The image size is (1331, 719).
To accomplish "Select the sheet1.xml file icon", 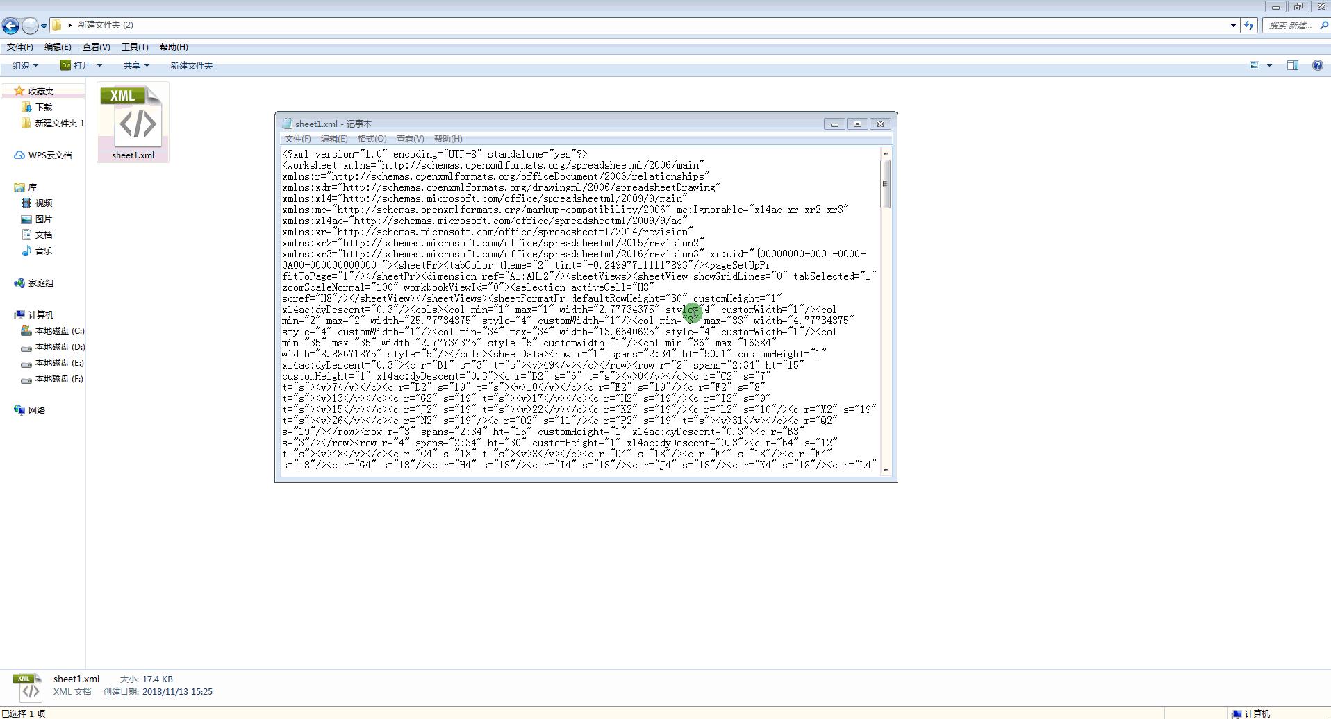I will point(133,122).
